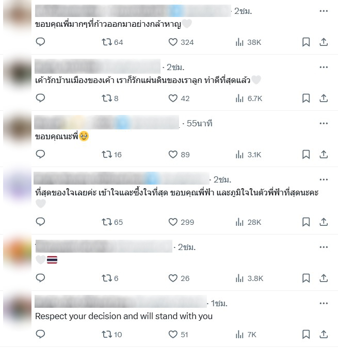Open more menu on the 28K-view tweet
The width and height of the screenshot is (338, 348).
[324, 179]
